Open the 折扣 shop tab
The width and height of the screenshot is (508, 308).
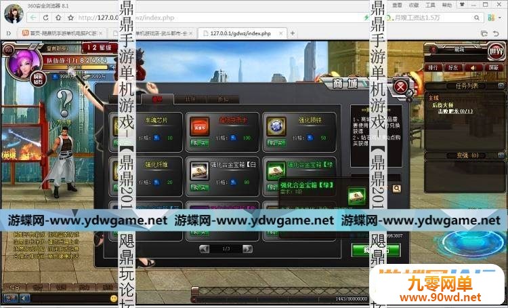[x=224, y=99]
